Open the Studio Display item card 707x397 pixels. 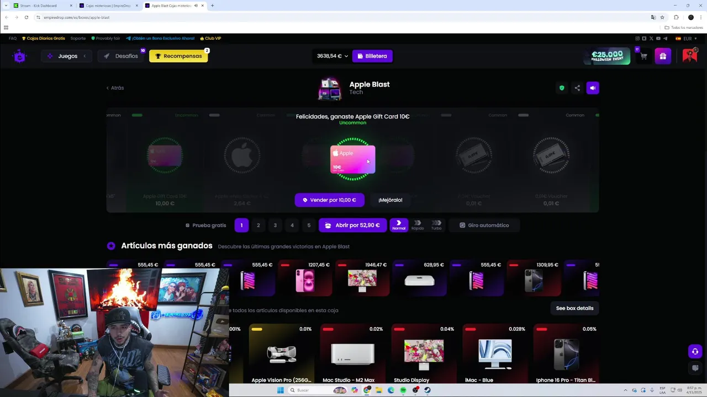coord(424,355)
